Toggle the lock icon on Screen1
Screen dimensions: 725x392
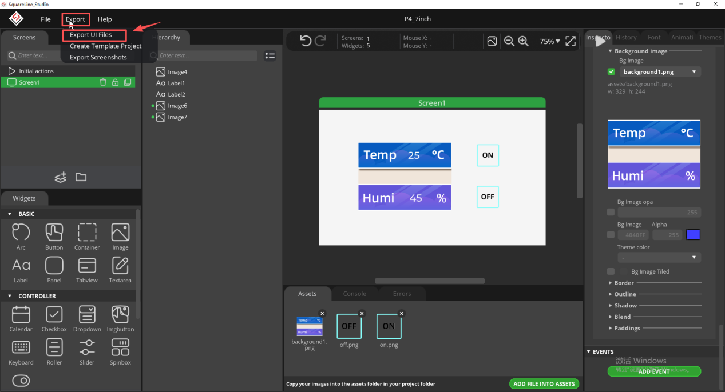click(115, 82)
